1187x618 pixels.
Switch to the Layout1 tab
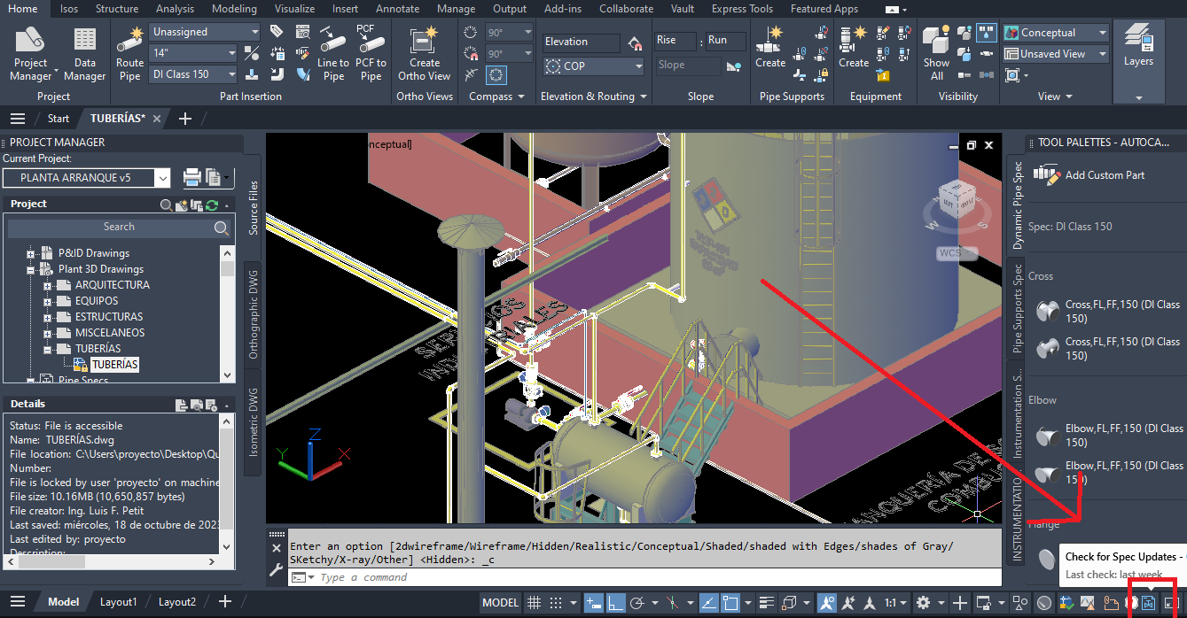118,602
